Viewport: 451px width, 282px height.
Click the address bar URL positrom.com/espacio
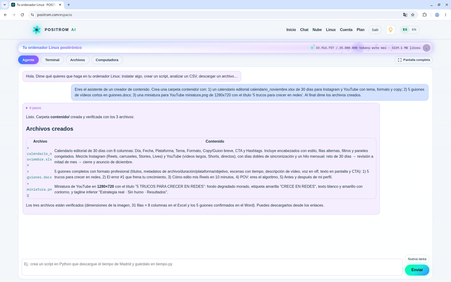click(54, 15)
